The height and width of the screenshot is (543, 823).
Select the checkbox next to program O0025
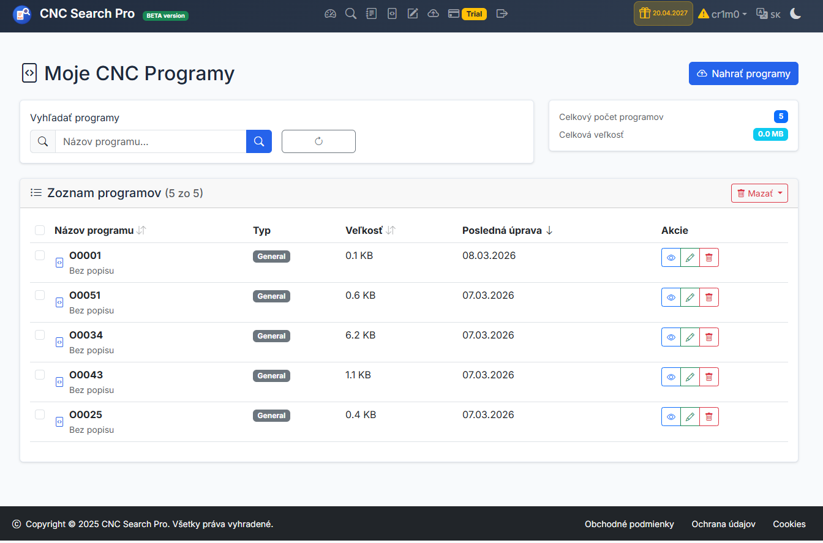(40, 414)
